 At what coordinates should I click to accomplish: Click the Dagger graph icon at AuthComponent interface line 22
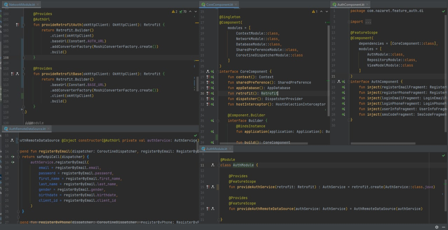(x=338, y=81)
